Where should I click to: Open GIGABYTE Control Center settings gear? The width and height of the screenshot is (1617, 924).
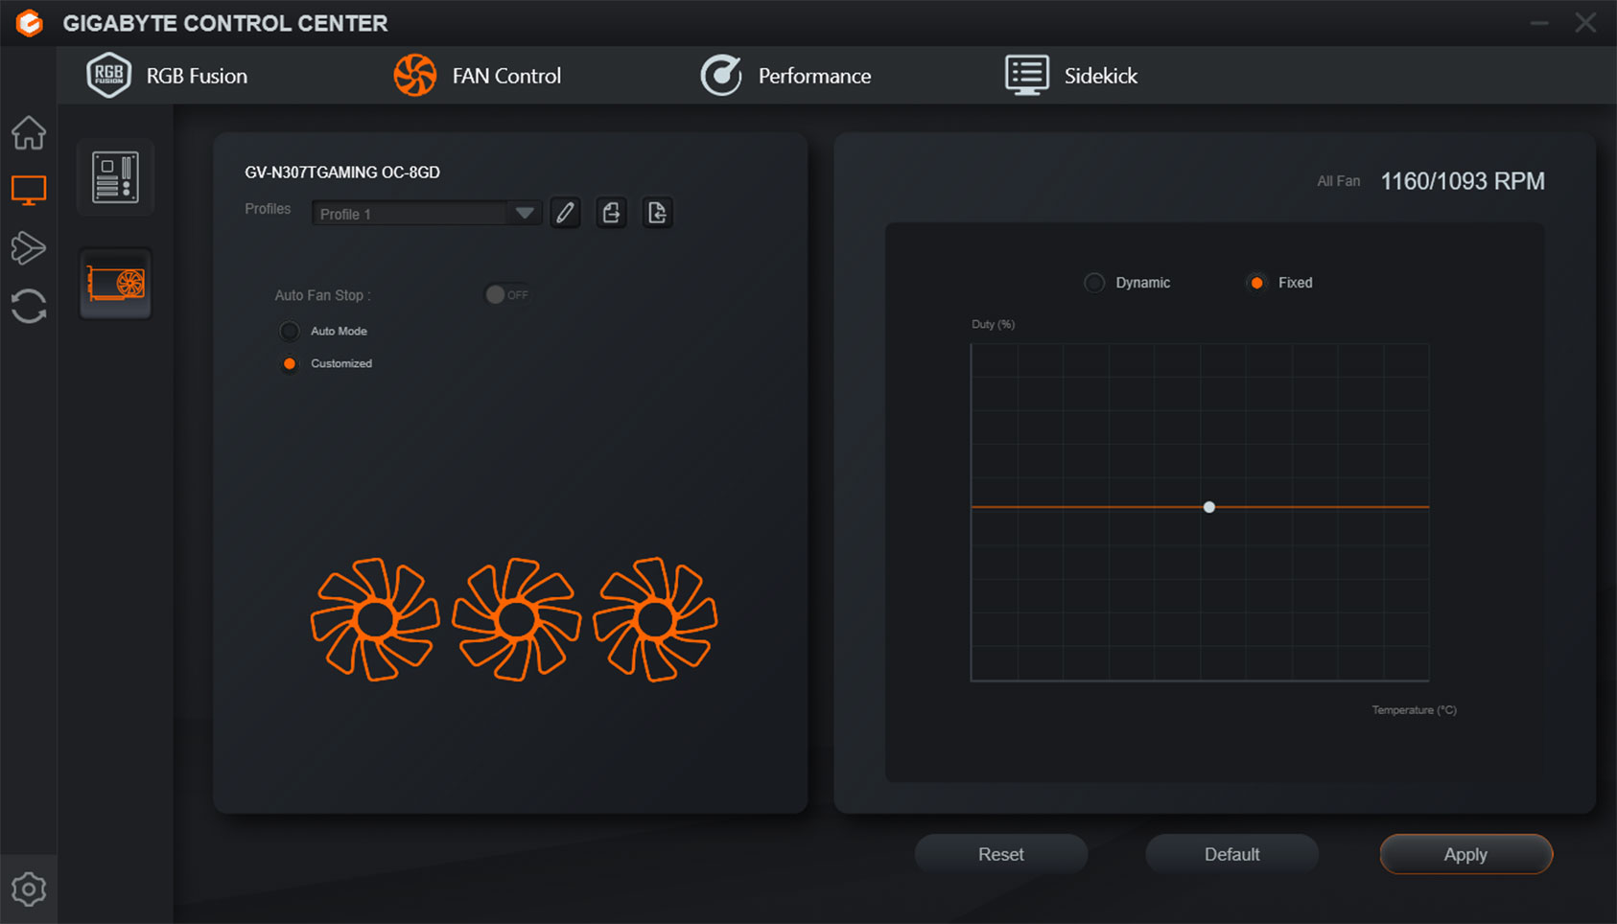pos(29,889)
